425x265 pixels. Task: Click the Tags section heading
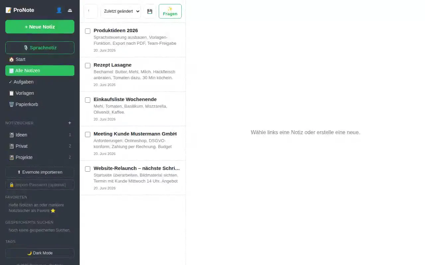(x=10, y=241)
